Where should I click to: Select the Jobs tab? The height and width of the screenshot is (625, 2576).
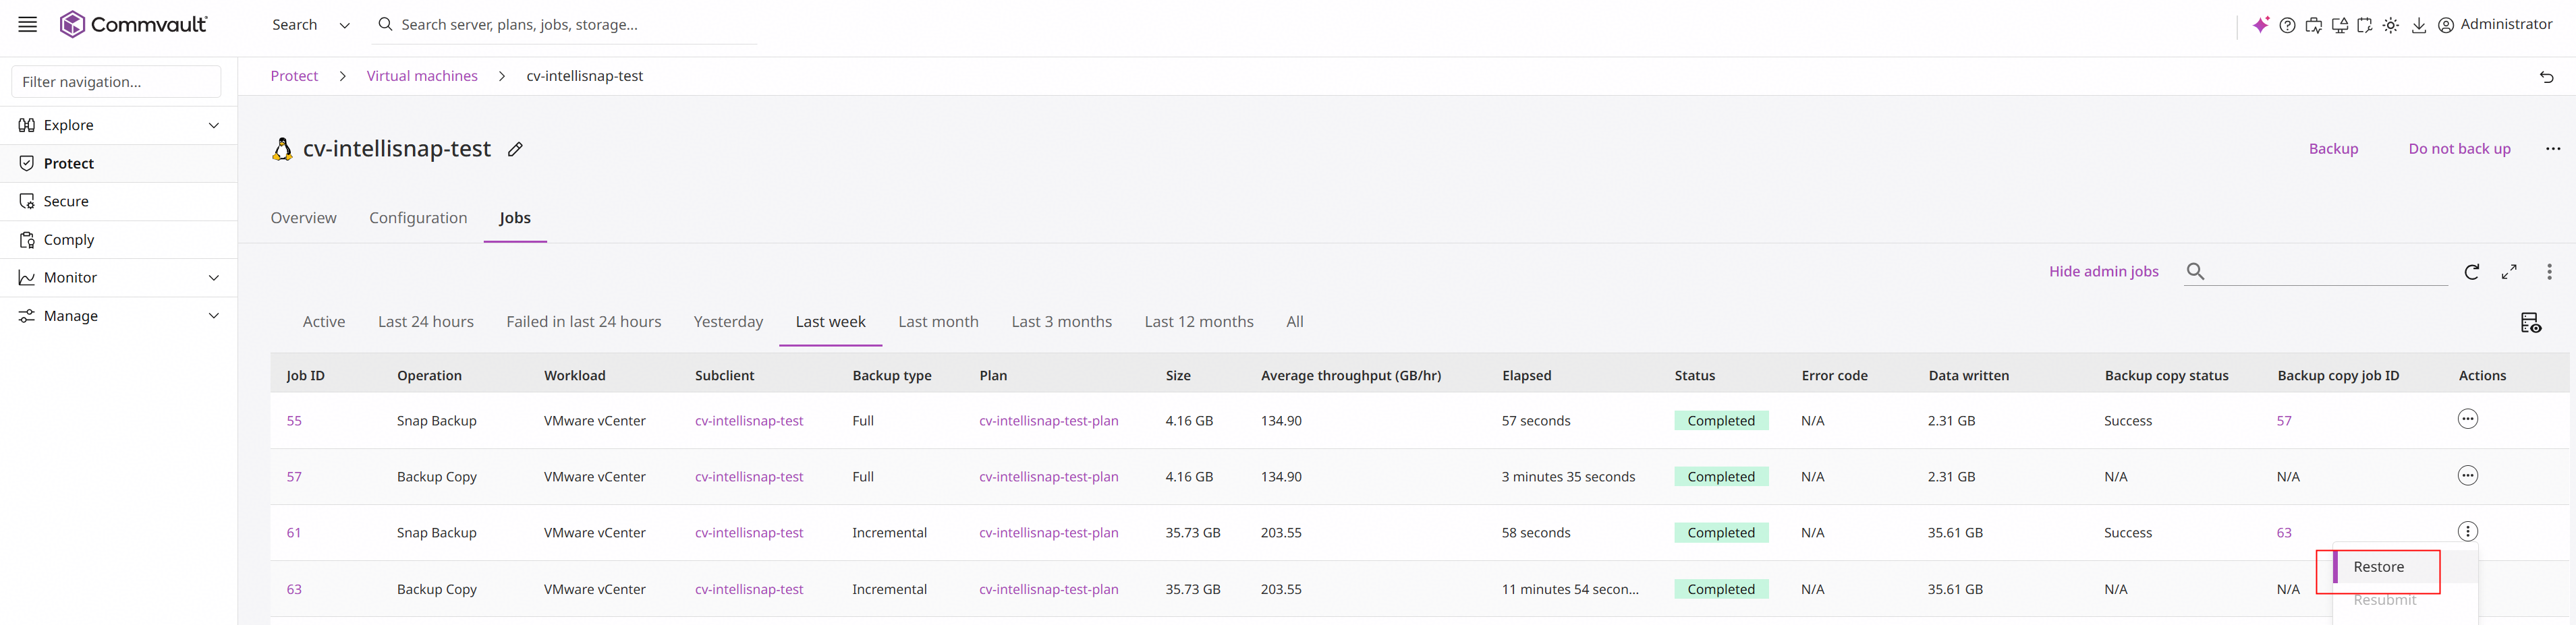coord(515,218)
